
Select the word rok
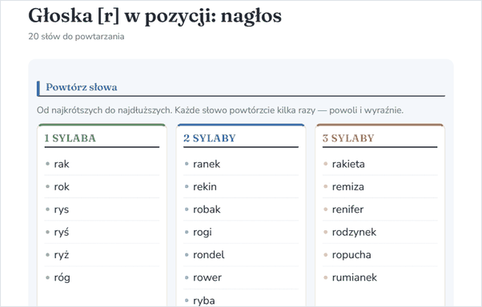pos(62,187)
